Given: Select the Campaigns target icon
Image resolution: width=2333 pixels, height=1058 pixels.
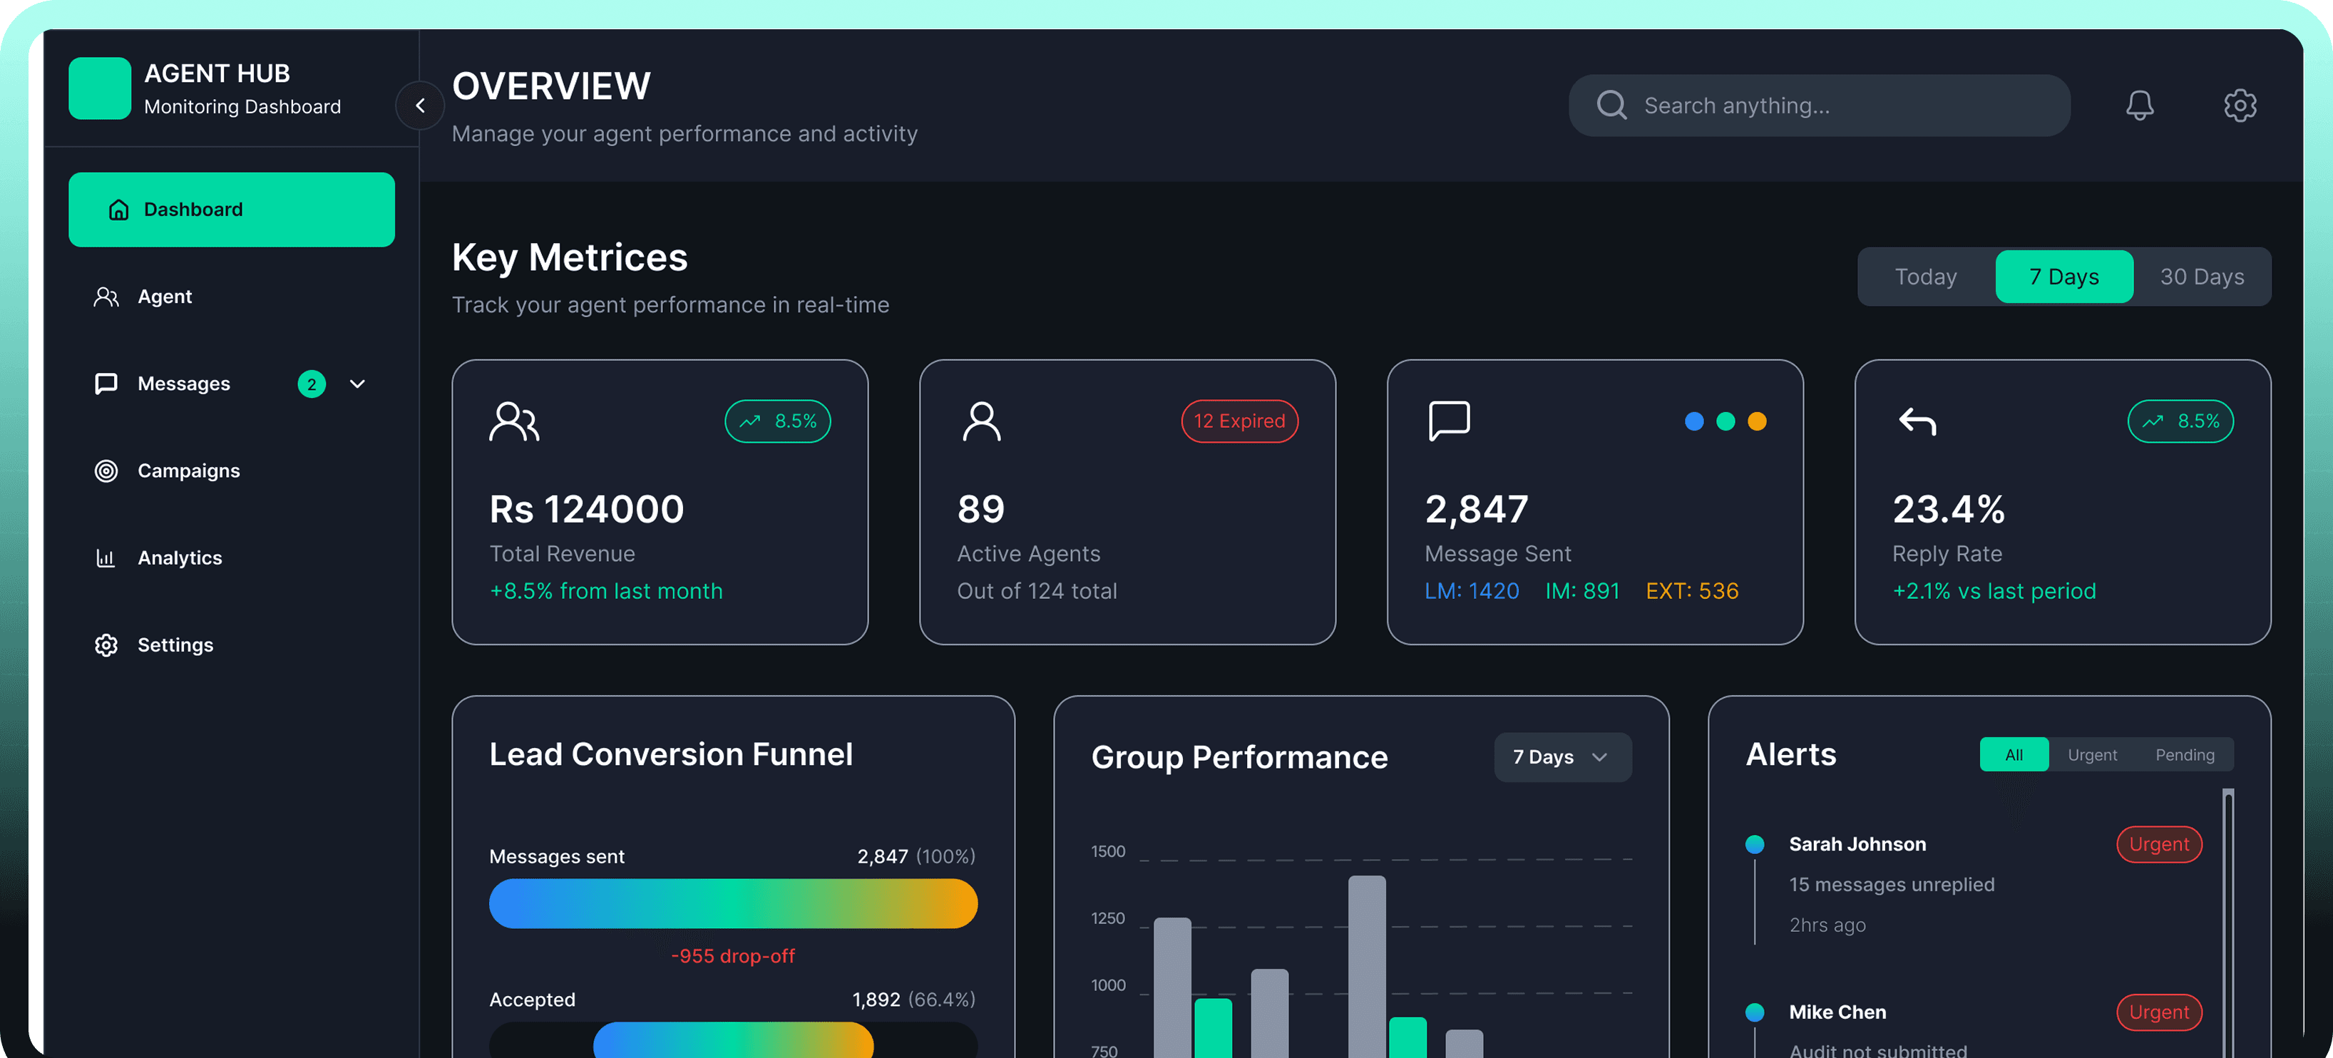Looking at the screenshot, I should coord(106,470).
